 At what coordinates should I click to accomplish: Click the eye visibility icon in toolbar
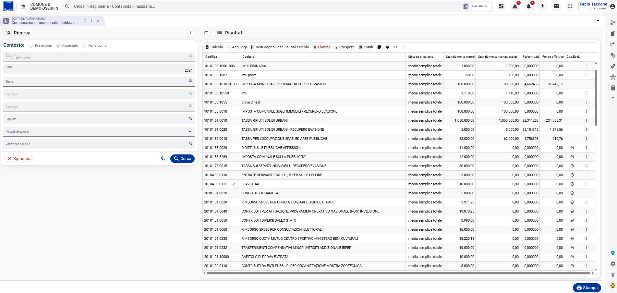pos(387,47)
